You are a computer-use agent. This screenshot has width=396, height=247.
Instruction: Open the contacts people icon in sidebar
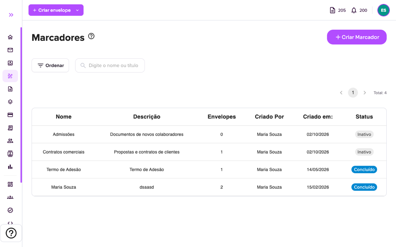tap(10, 141)
